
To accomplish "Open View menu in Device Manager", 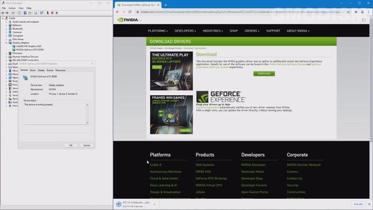I will [21, 8].
